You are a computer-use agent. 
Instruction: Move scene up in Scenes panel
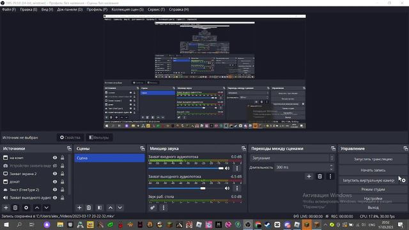(111, 208)
